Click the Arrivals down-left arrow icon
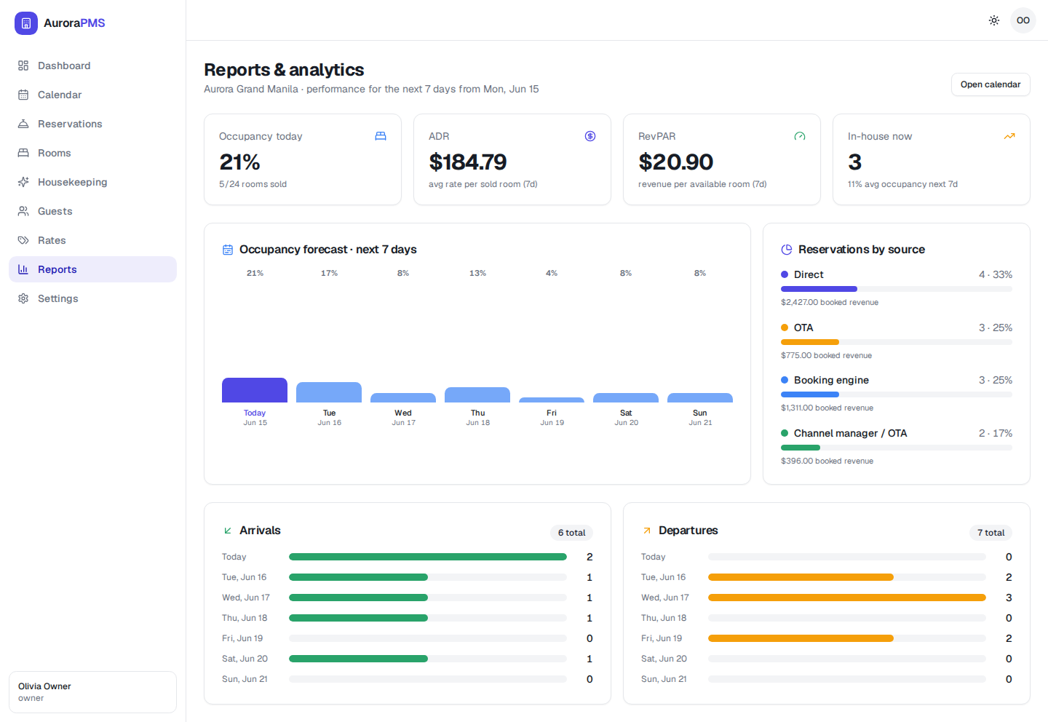 pos(228,531)
